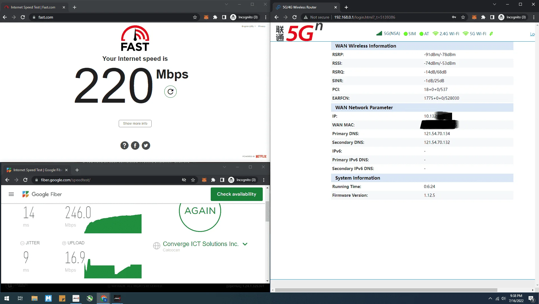Open a new tab in the fast.com window
This screenshot has height=304, width=539.
click(x=75, y=7)
